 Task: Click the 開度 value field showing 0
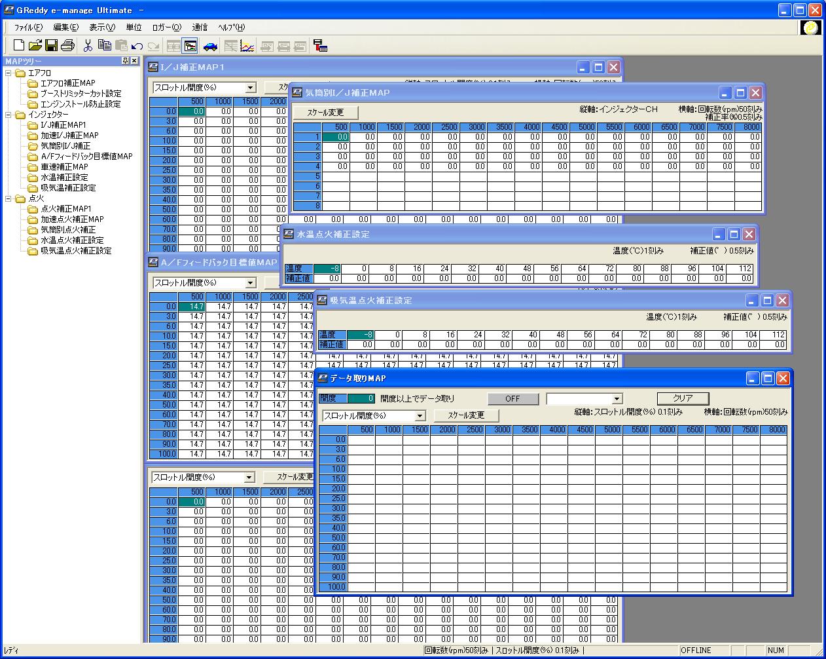point(361,398)
